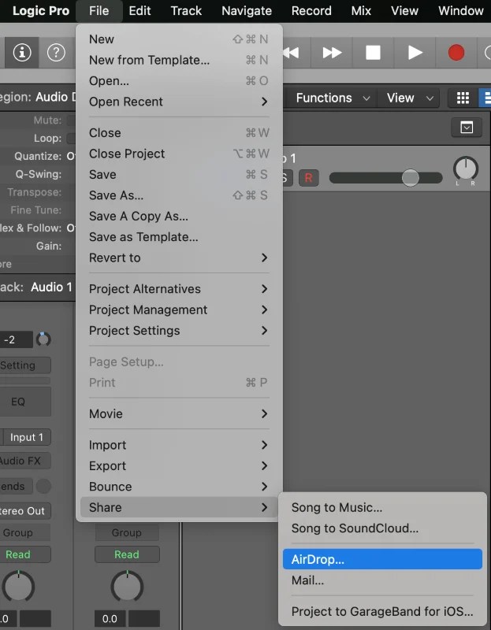Adjust the track volume slider
The width and height of the screenshot is (491, 630).
tap(410, 178)
